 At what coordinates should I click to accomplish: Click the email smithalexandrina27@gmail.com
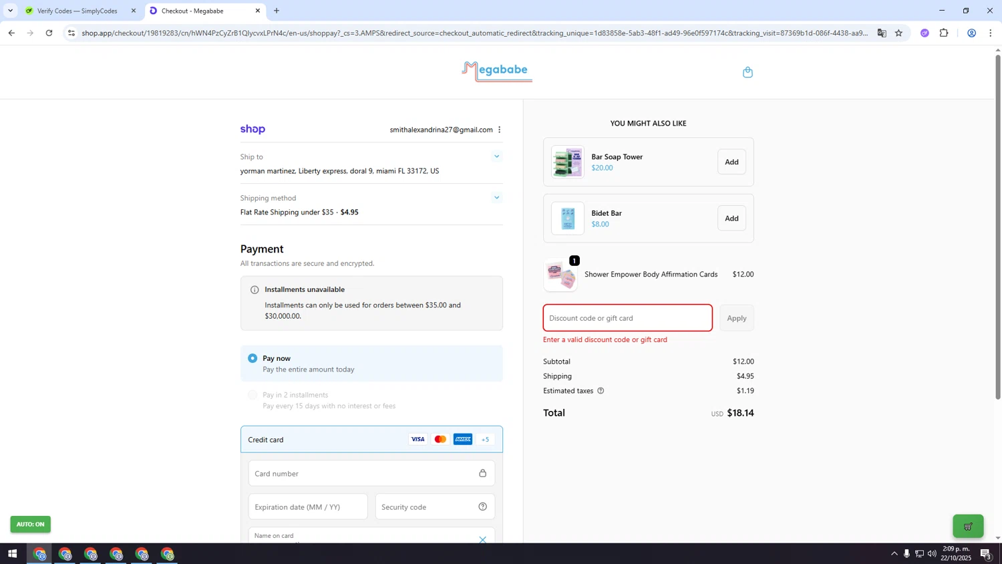441,130
